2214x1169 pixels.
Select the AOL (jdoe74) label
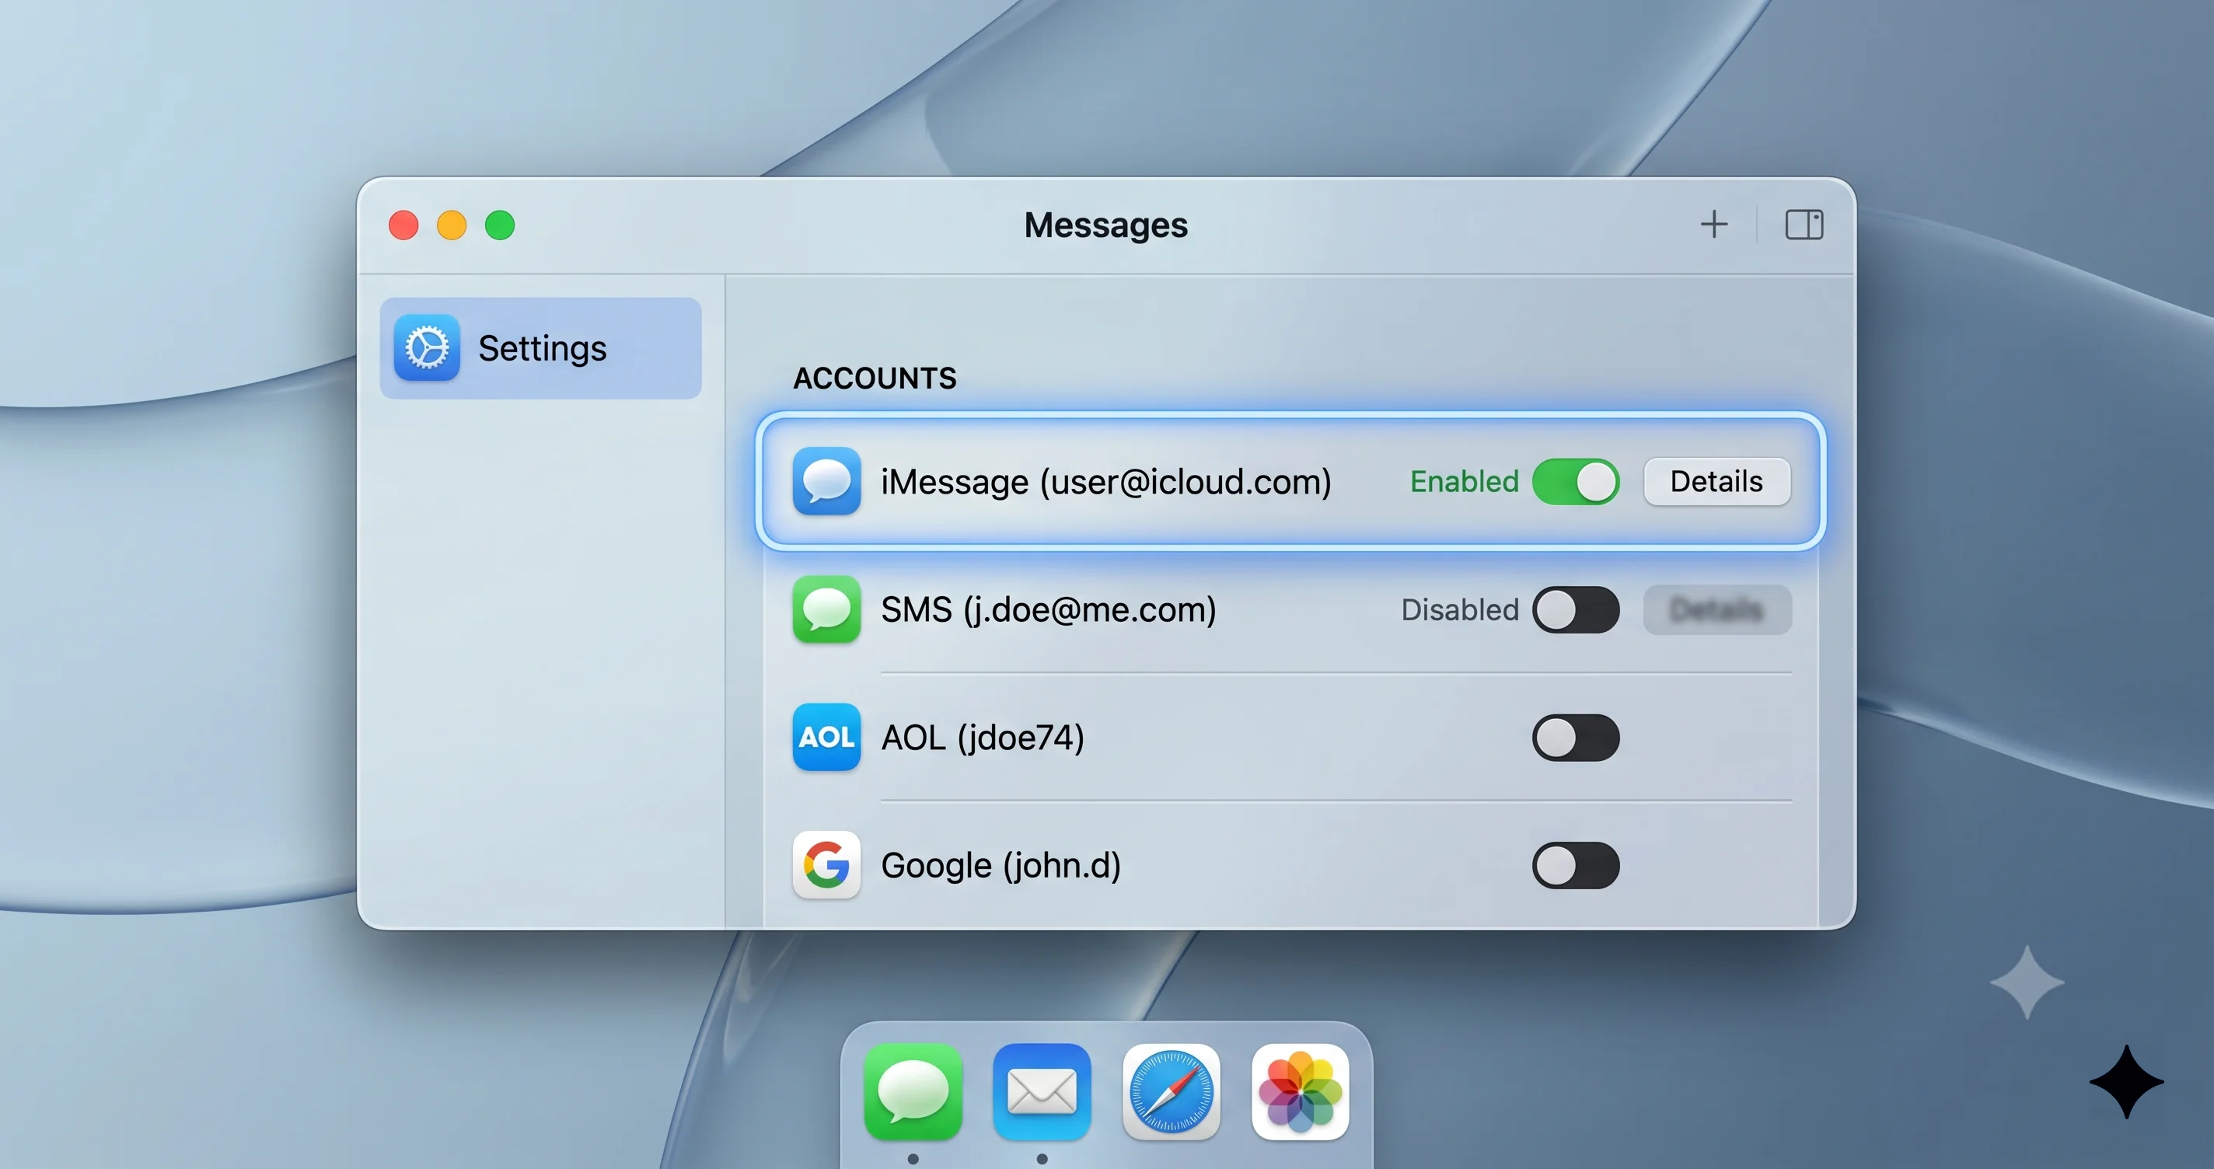[983, 738]
